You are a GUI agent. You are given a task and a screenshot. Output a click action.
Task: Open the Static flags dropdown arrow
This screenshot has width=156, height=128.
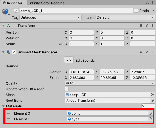(153, 11)
